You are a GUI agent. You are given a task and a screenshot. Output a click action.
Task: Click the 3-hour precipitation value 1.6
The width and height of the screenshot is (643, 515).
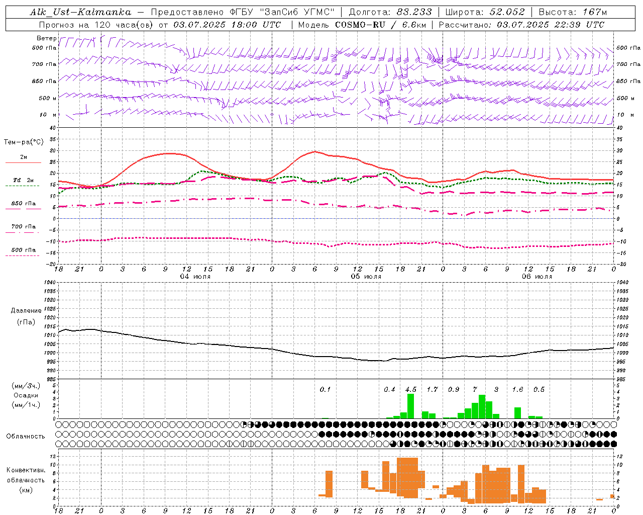tap(517, 389)
